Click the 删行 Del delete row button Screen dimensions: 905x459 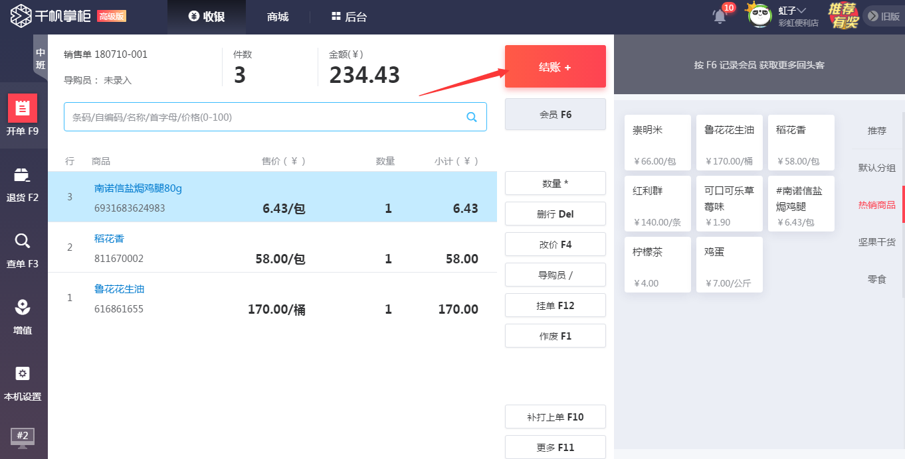(x=555, y=214)
